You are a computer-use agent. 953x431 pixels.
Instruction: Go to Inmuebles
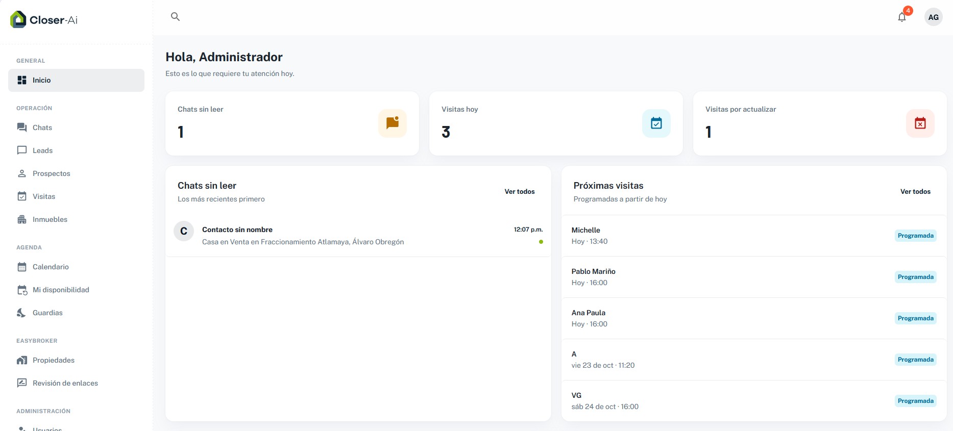click(76, 219)
